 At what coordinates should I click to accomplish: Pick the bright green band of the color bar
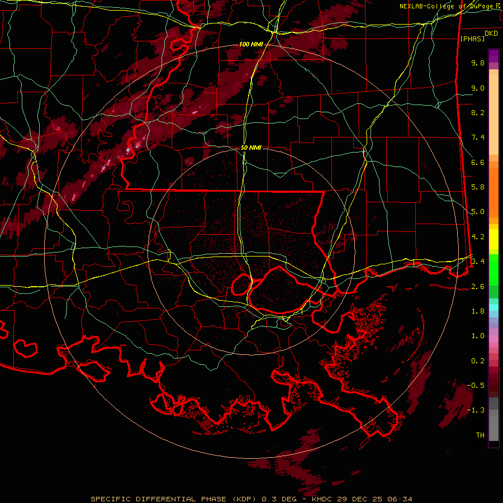click(x=493, y=270)
